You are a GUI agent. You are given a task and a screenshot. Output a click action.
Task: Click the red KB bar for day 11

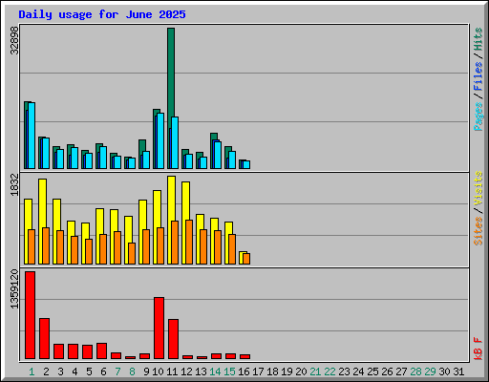(173, 339)
